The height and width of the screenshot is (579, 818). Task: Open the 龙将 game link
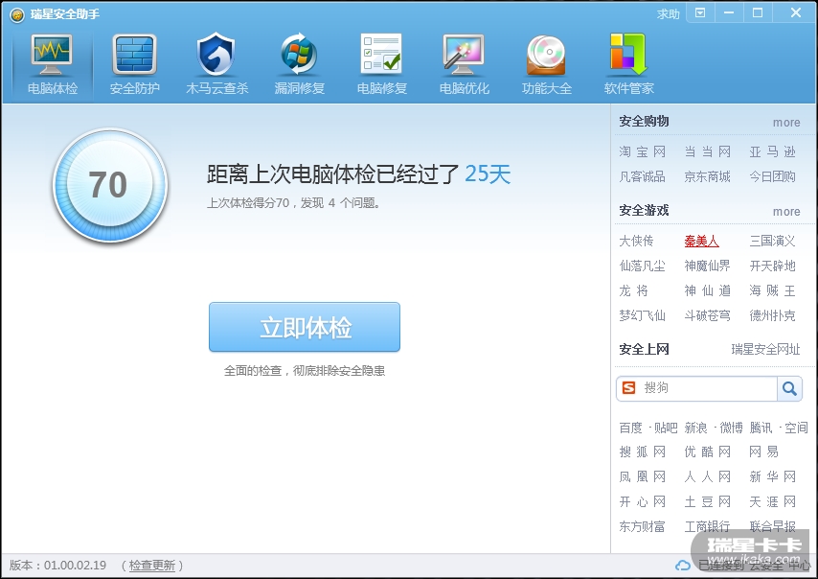click(634, 290)
